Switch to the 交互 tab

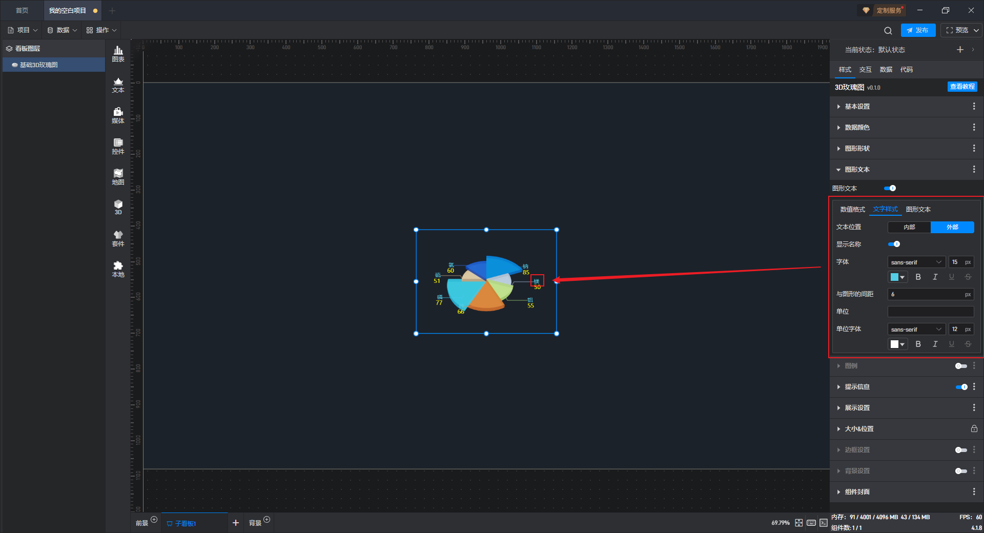866,69
